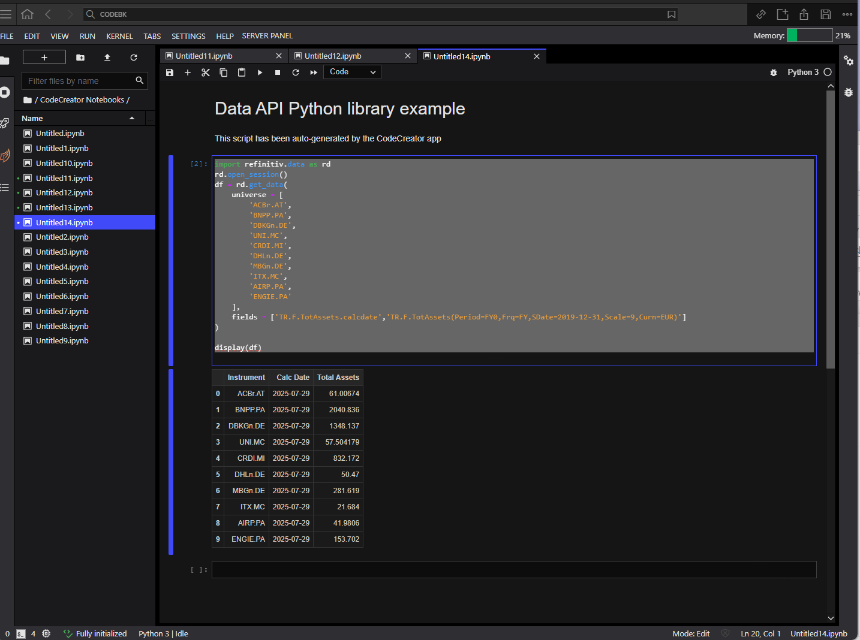Image resolution: width=860 pixels, height=640 pixels.
Task: Open the VIEW menu
Action: (59, 36)
